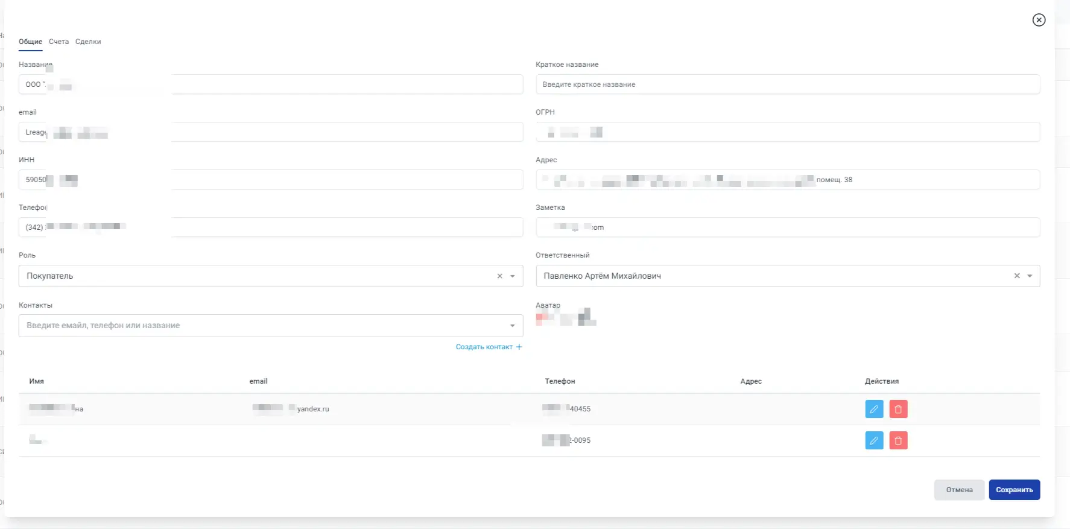1070x529 pixels.
Task: Focus the Краткое название input field
Action: (x=788, y=84)
